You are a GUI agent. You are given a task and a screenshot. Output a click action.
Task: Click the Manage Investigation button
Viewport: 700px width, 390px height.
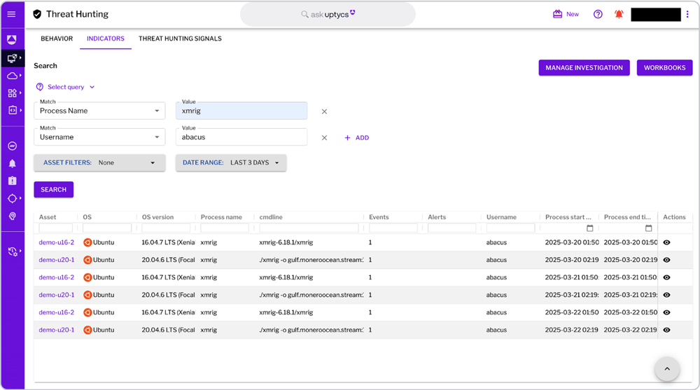tap(584, 68)
